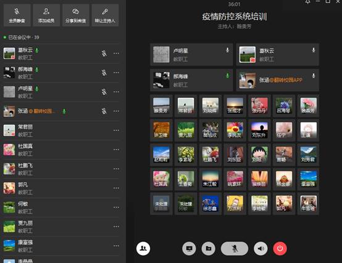Mute all members with 全员静音
The height and width of the screenshot is (263, 342).
tap(17, 15)
